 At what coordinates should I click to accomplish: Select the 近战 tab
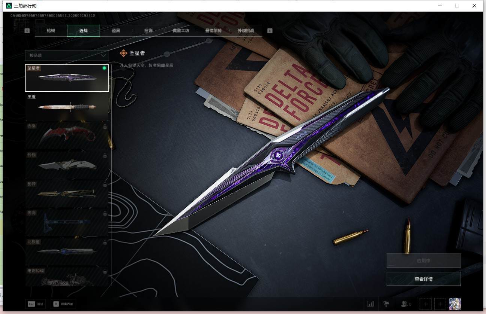(x=83, y=31)
